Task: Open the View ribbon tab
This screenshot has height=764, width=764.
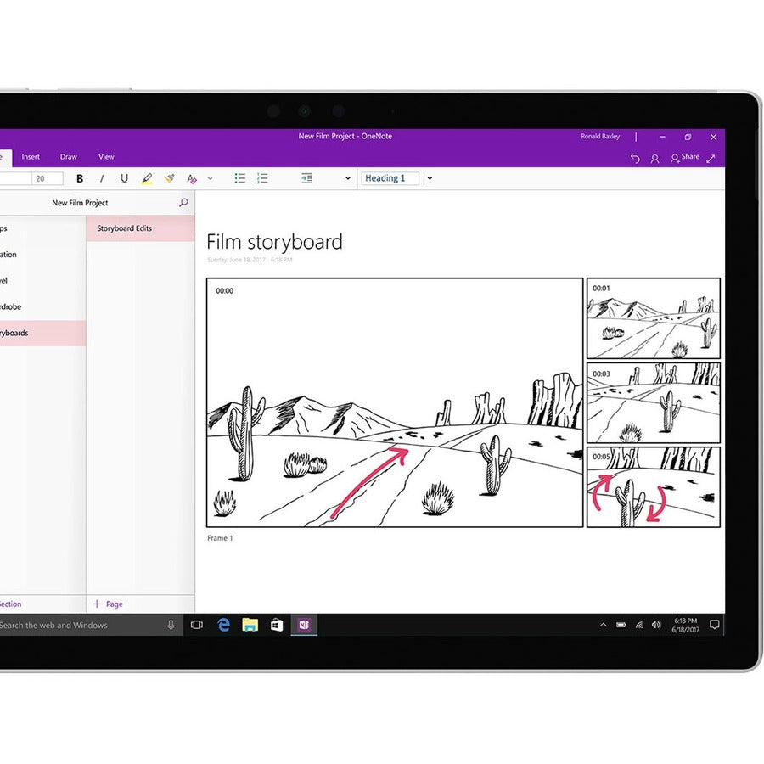Action: 105,156
